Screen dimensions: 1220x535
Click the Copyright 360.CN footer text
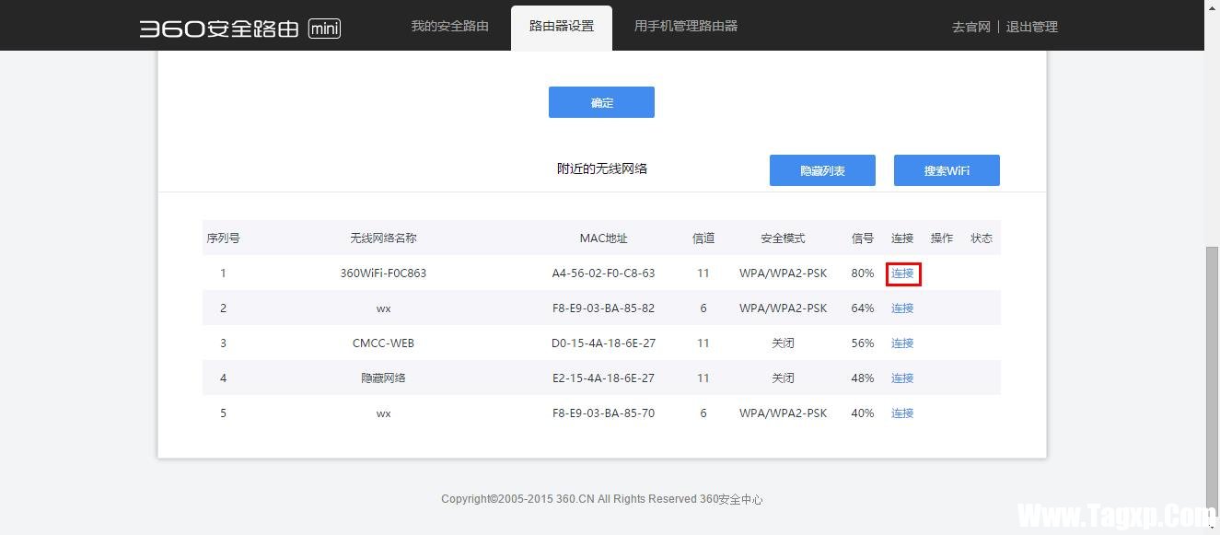601,499
